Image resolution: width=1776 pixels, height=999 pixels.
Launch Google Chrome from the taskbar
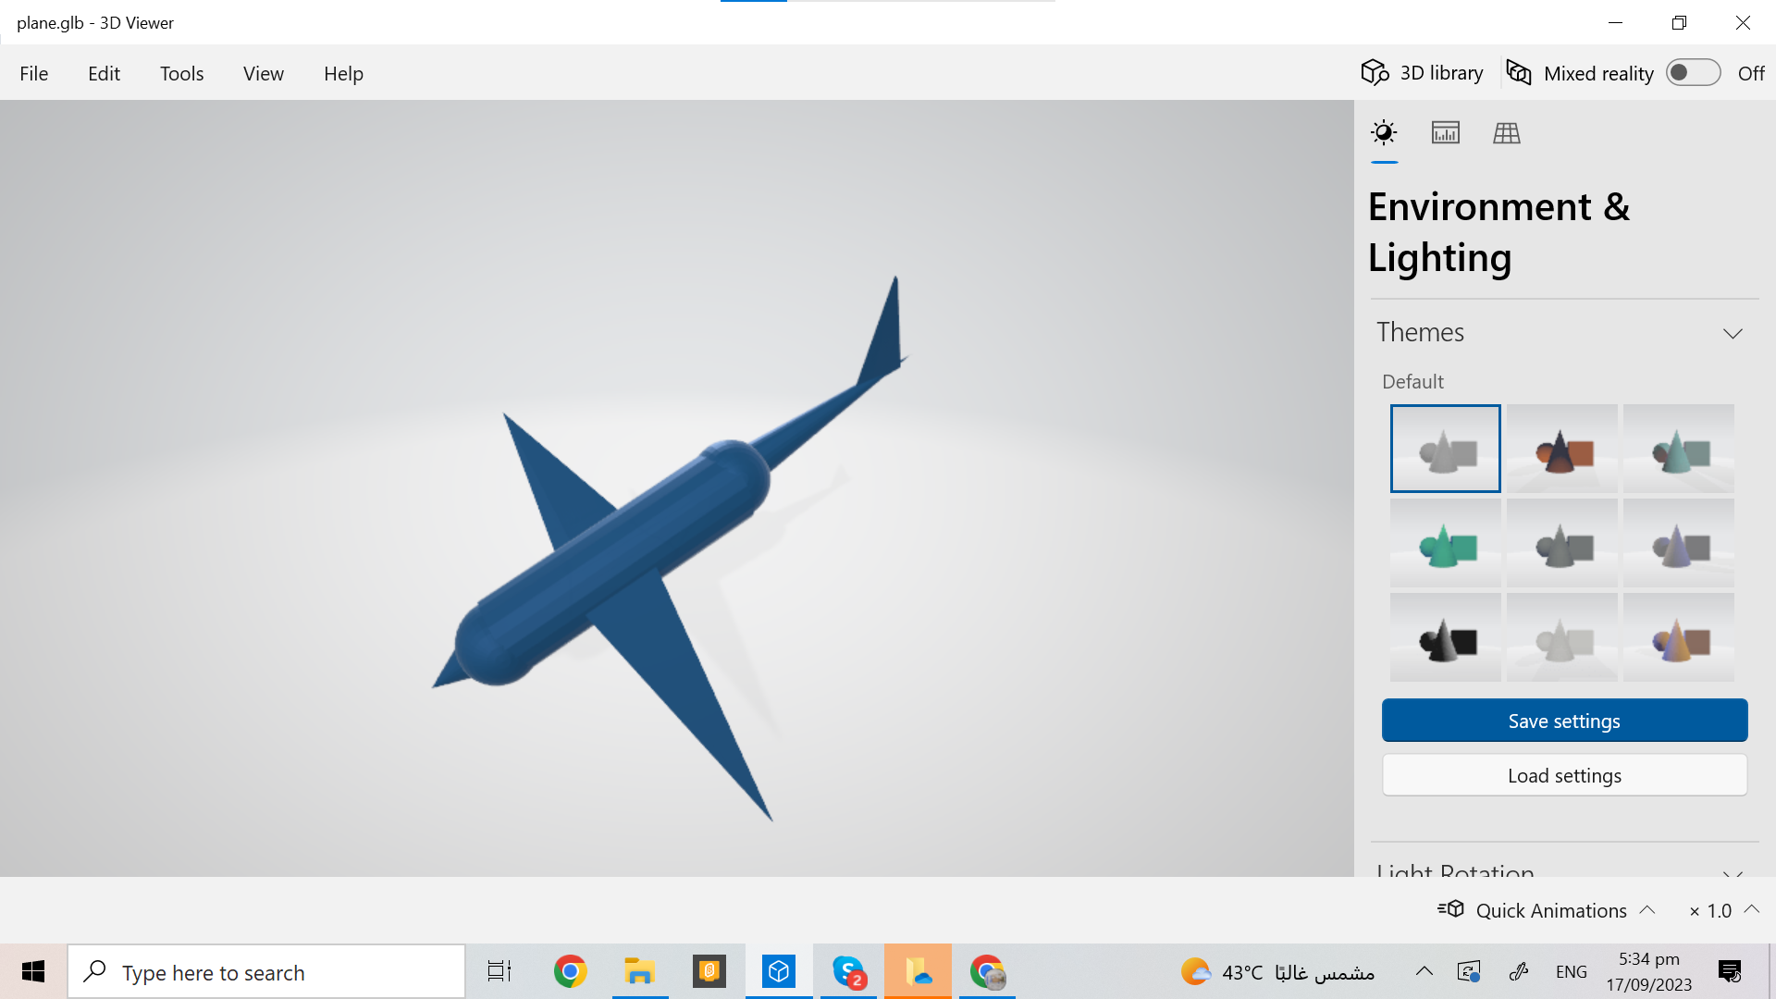click(x=570, y=971)
